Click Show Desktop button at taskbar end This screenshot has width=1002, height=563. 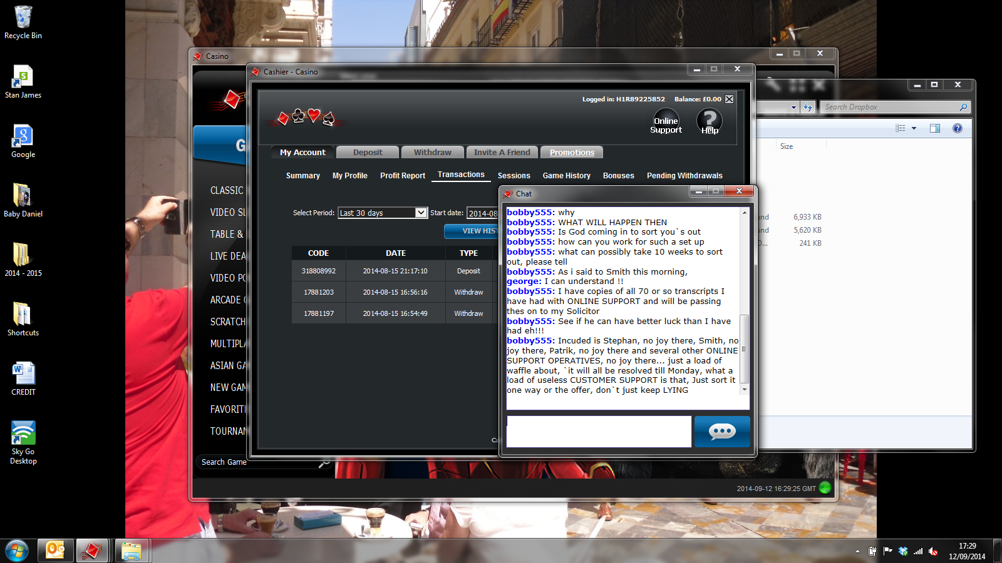pos(997,551)
